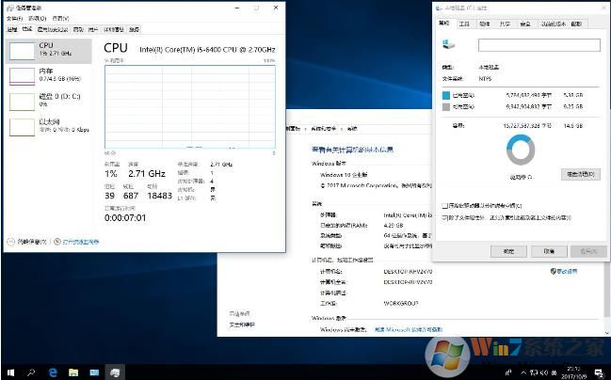Switch to the 服务 services tab
611x380 pixels.
pyautogui.click(x=134, y=29)
